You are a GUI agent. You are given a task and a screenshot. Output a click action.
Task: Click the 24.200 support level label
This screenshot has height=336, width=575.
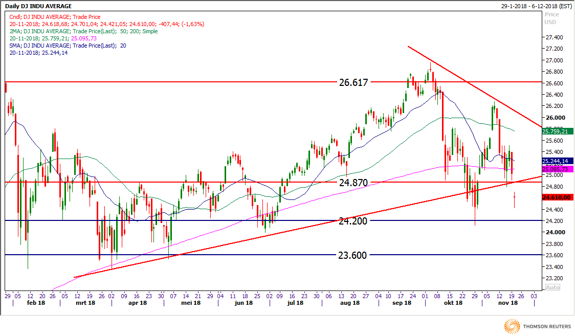(352, 221)
